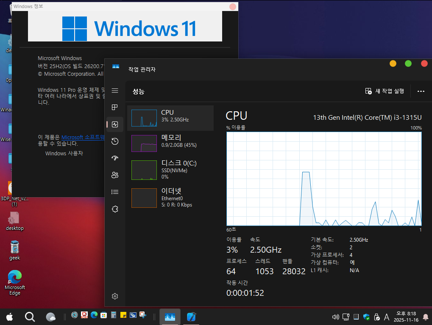Select the 이더넷 Ethernet0 performance item
This screenshot has height=325, width=432.
170,198
